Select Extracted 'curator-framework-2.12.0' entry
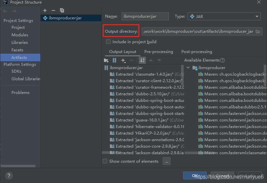Viewport: 267px width, 183px height. coord(147,87)
